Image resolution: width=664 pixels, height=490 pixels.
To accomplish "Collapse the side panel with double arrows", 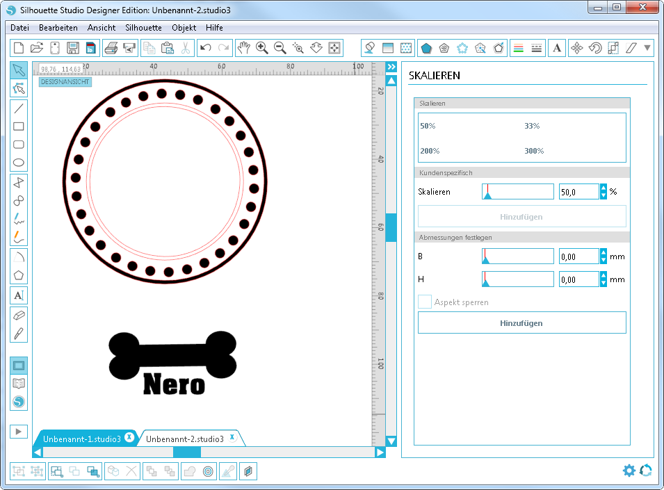I will click(391, 67).
